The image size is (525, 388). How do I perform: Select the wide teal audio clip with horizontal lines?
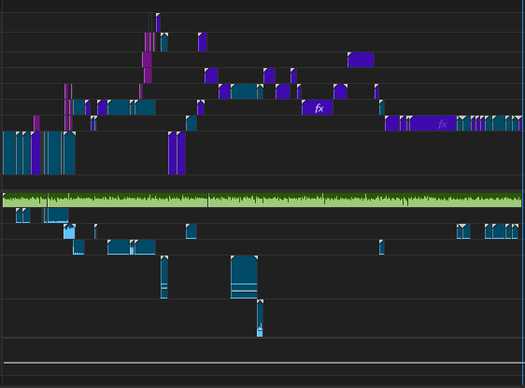[244, 277]
